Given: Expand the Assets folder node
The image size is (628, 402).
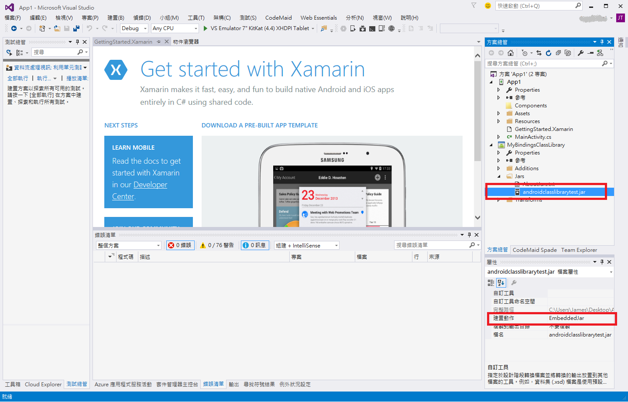Looking at the screenshot, I should (499, 113).
